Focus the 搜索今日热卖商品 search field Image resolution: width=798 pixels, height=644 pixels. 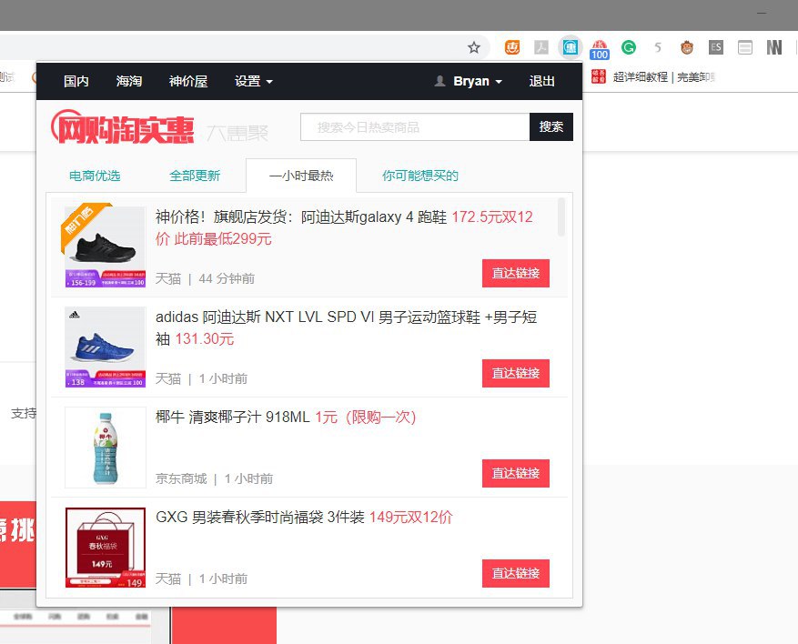[x=415, y=127]
